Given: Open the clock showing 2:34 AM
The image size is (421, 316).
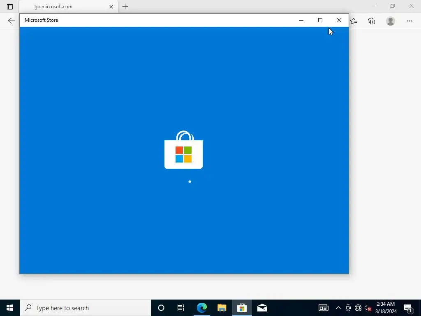Looking at the screenshot, I should tap(386, 308).
